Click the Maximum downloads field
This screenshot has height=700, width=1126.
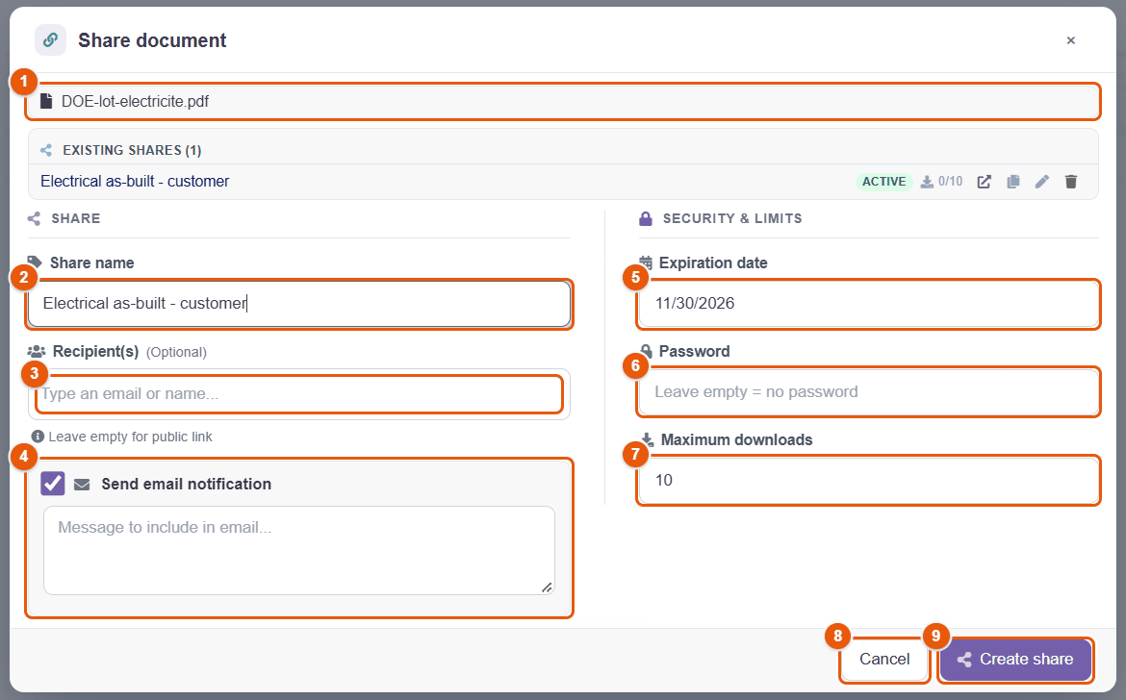pos(869,480)
